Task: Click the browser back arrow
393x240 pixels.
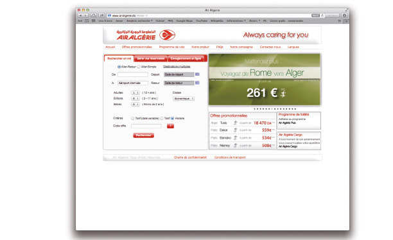Action: 80,15
